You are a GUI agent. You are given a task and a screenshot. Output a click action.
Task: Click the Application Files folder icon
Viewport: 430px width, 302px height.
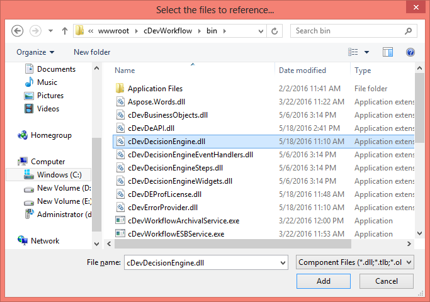point(120,88)
